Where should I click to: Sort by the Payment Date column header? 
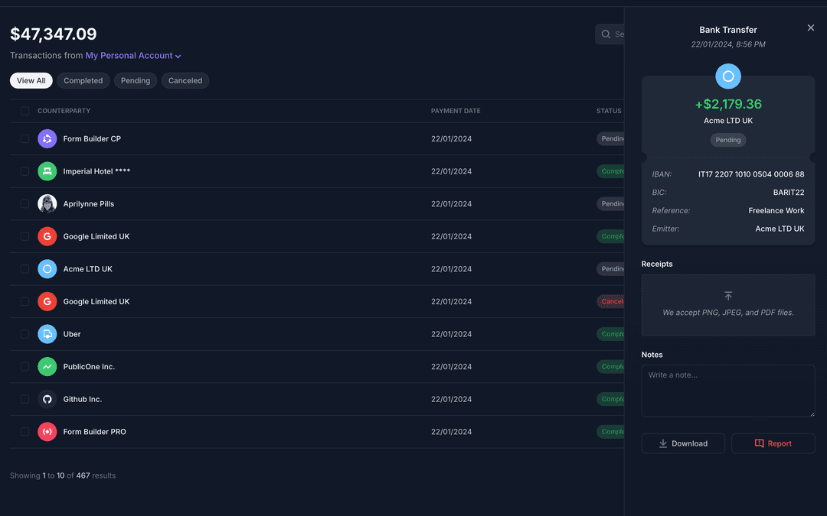coord(456,111)
